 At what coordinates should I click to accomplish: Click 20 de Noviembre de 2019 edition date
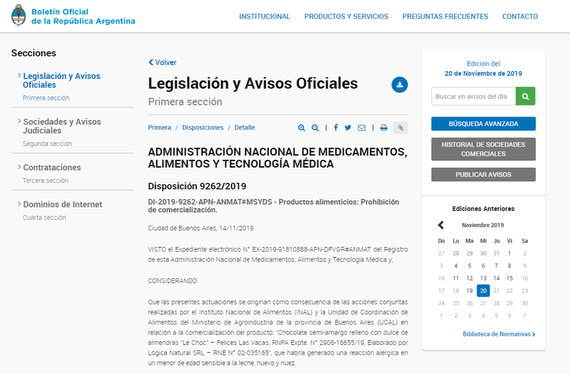coord(483,73)
